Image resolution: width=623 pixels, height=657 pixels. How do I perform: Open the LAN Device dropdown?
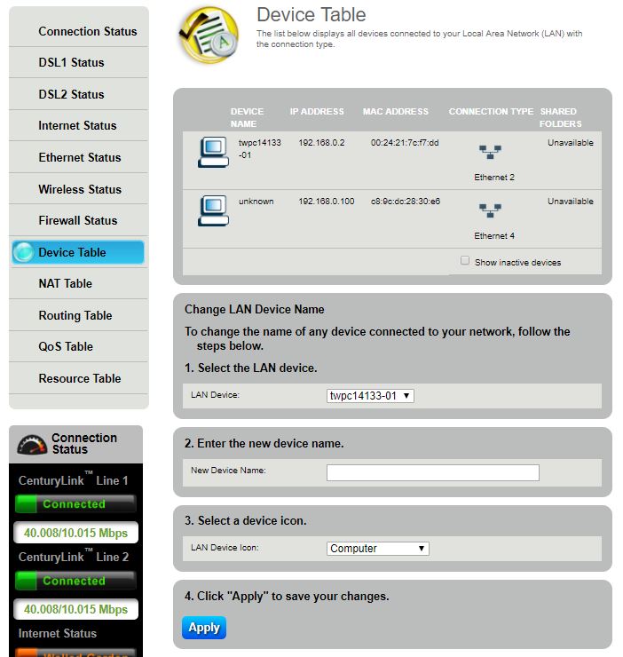[x=370, y=396]
